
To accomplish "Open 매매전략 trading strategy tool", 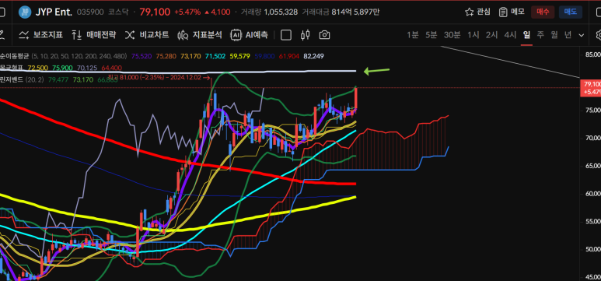I will pos(93,35).
